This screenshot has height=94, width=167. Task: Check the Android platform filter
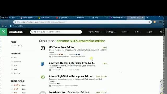pos(12,73)
